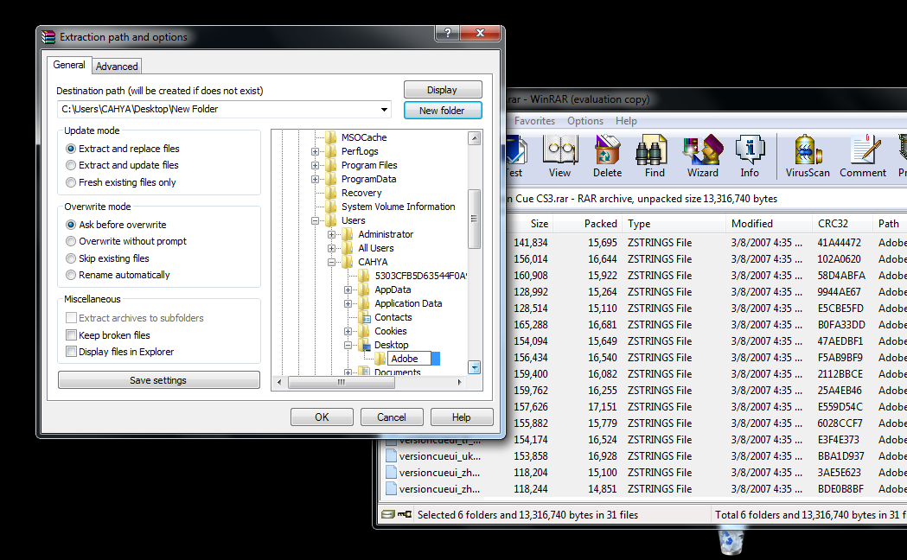The image size is (907, 560).
Task: Enable Keep broken files checkbox
Action: click(x=71, y=335)
